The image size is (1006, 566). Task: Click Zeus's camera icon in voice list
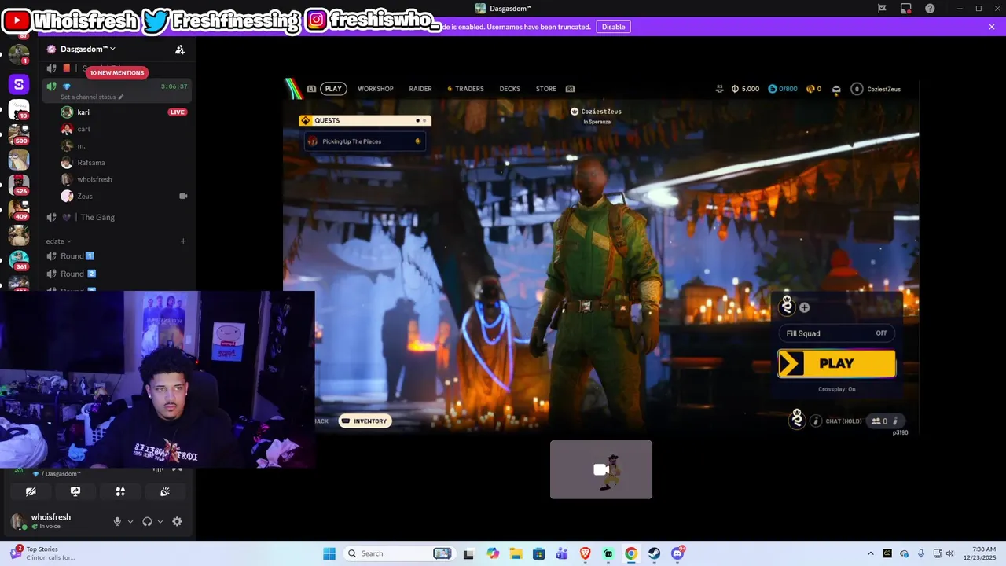coord(183,196)
